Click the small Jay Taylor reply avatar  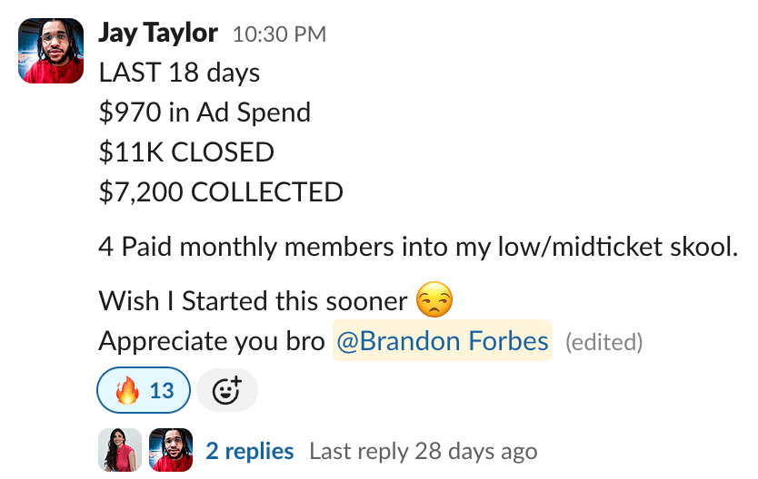(171, 451)
